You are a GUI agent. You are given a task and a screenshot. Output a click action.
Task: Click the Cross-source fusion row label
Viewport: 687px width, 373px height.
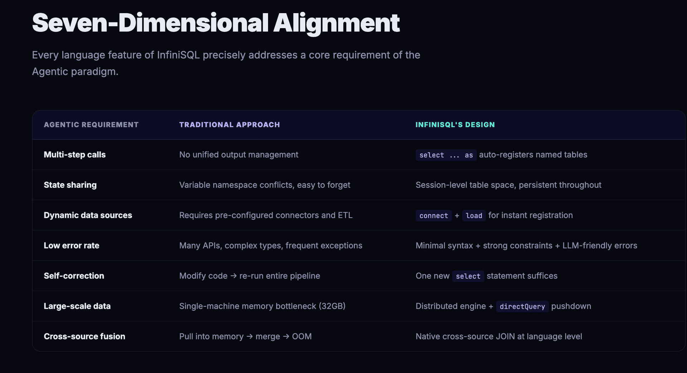pos(84,336)
